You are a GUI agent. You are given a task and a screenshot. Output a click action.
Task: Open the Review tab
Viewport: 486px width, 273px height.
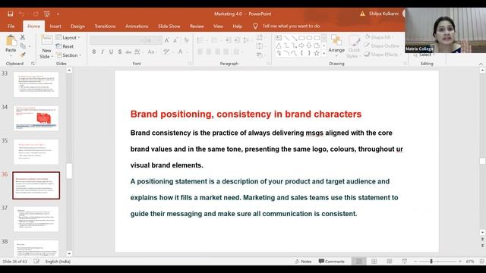click(x=197, y=27)
